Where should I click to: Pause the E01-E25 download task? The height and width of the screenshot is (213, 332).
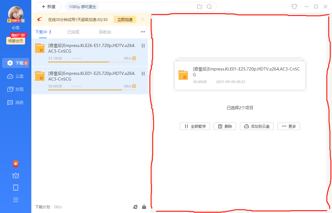click(x=143, y=73)
